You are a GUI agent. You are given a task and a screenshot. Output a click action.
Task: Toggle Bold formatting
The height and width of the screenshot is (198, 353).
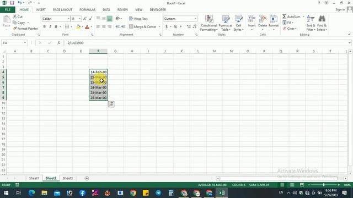[x=44, y=26]
